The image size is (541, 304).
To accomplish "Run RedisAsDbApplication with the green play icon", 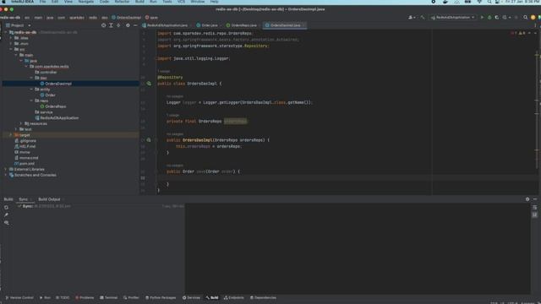I will point(482,17).
